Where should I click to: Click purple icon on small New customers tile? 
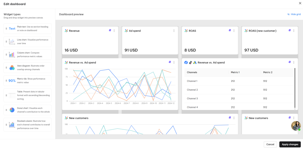coord(290,118)
